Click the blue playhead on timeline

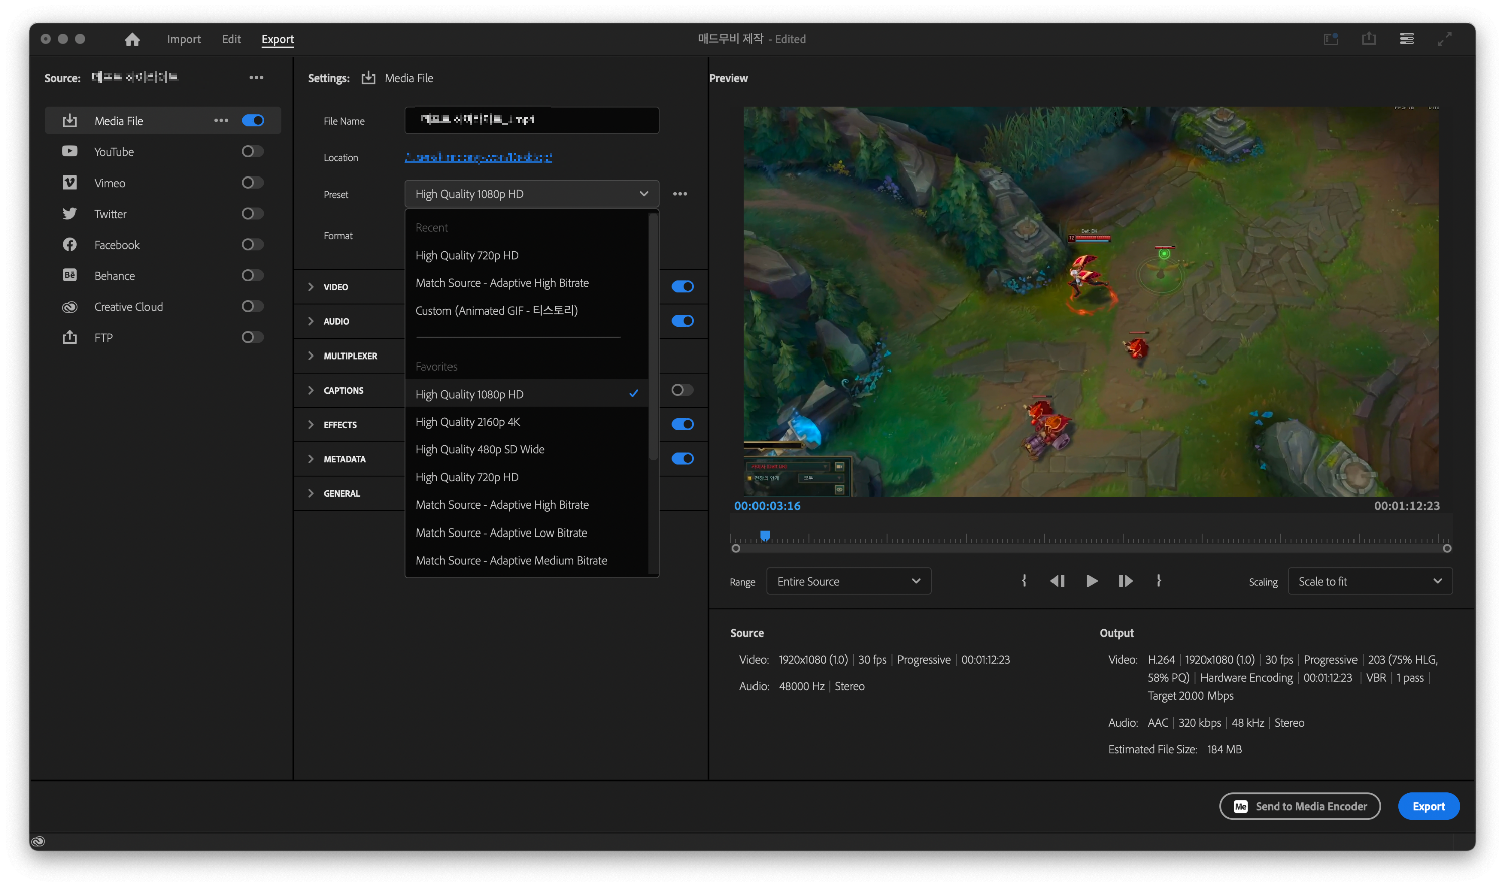pos(764,536)
